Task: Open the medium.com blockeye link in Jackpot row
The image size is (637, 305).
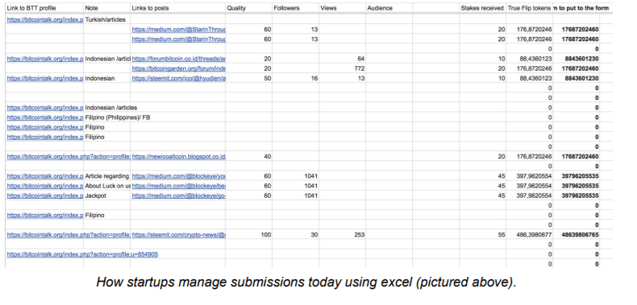Action: (x=179, y=196)
